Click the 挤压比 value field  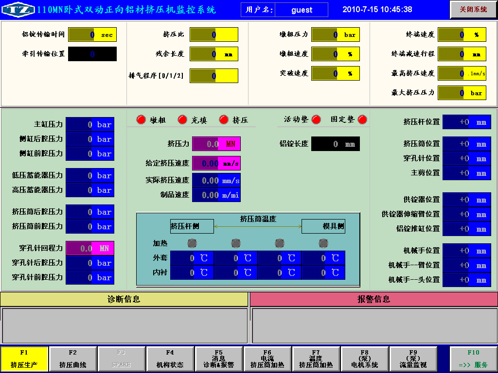213,35
